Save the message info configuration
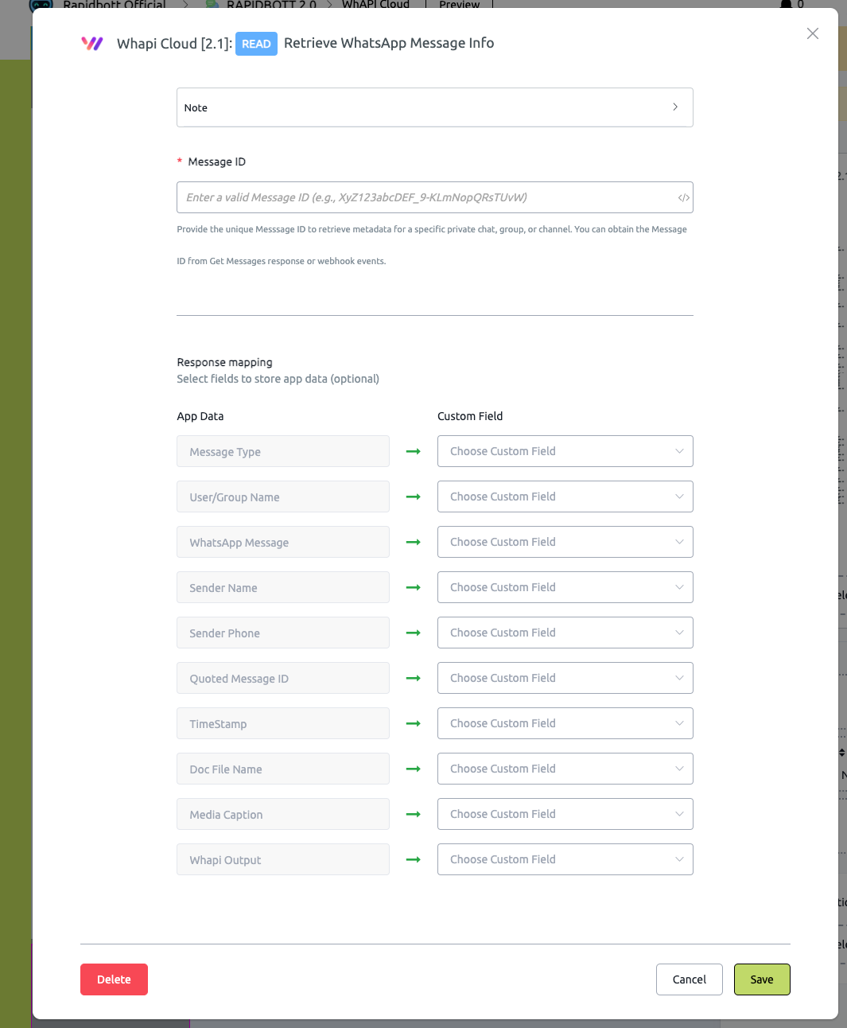This screenshot has width=847, height=1028. [761, 979]
